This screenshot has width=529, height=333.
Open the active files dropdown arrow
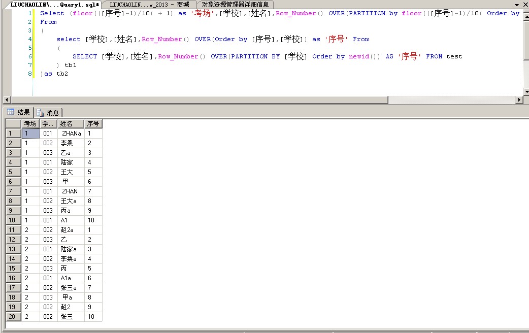[516, 5]
